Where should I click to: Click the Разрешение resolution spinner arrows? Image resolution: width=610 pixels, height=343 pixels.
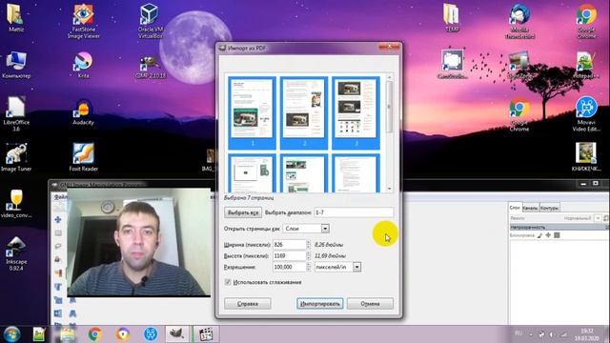pos(309,267)
